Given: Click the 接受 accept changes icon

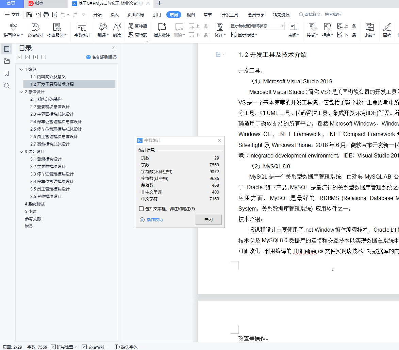Looking at the screenshot, I should point(312,30).
